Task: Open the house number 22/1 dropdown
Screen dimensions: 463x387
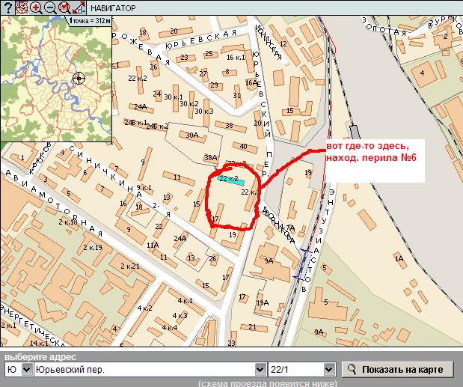Action: (x=328, y=370)
